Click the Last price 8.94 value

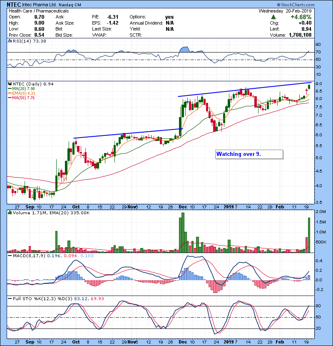tap(306, 29)
